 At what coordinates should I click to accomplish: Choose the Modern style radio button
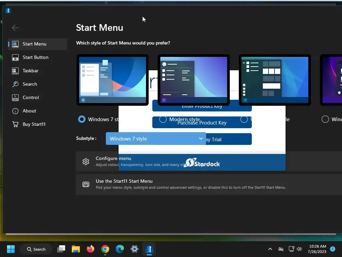pos(163,119)
